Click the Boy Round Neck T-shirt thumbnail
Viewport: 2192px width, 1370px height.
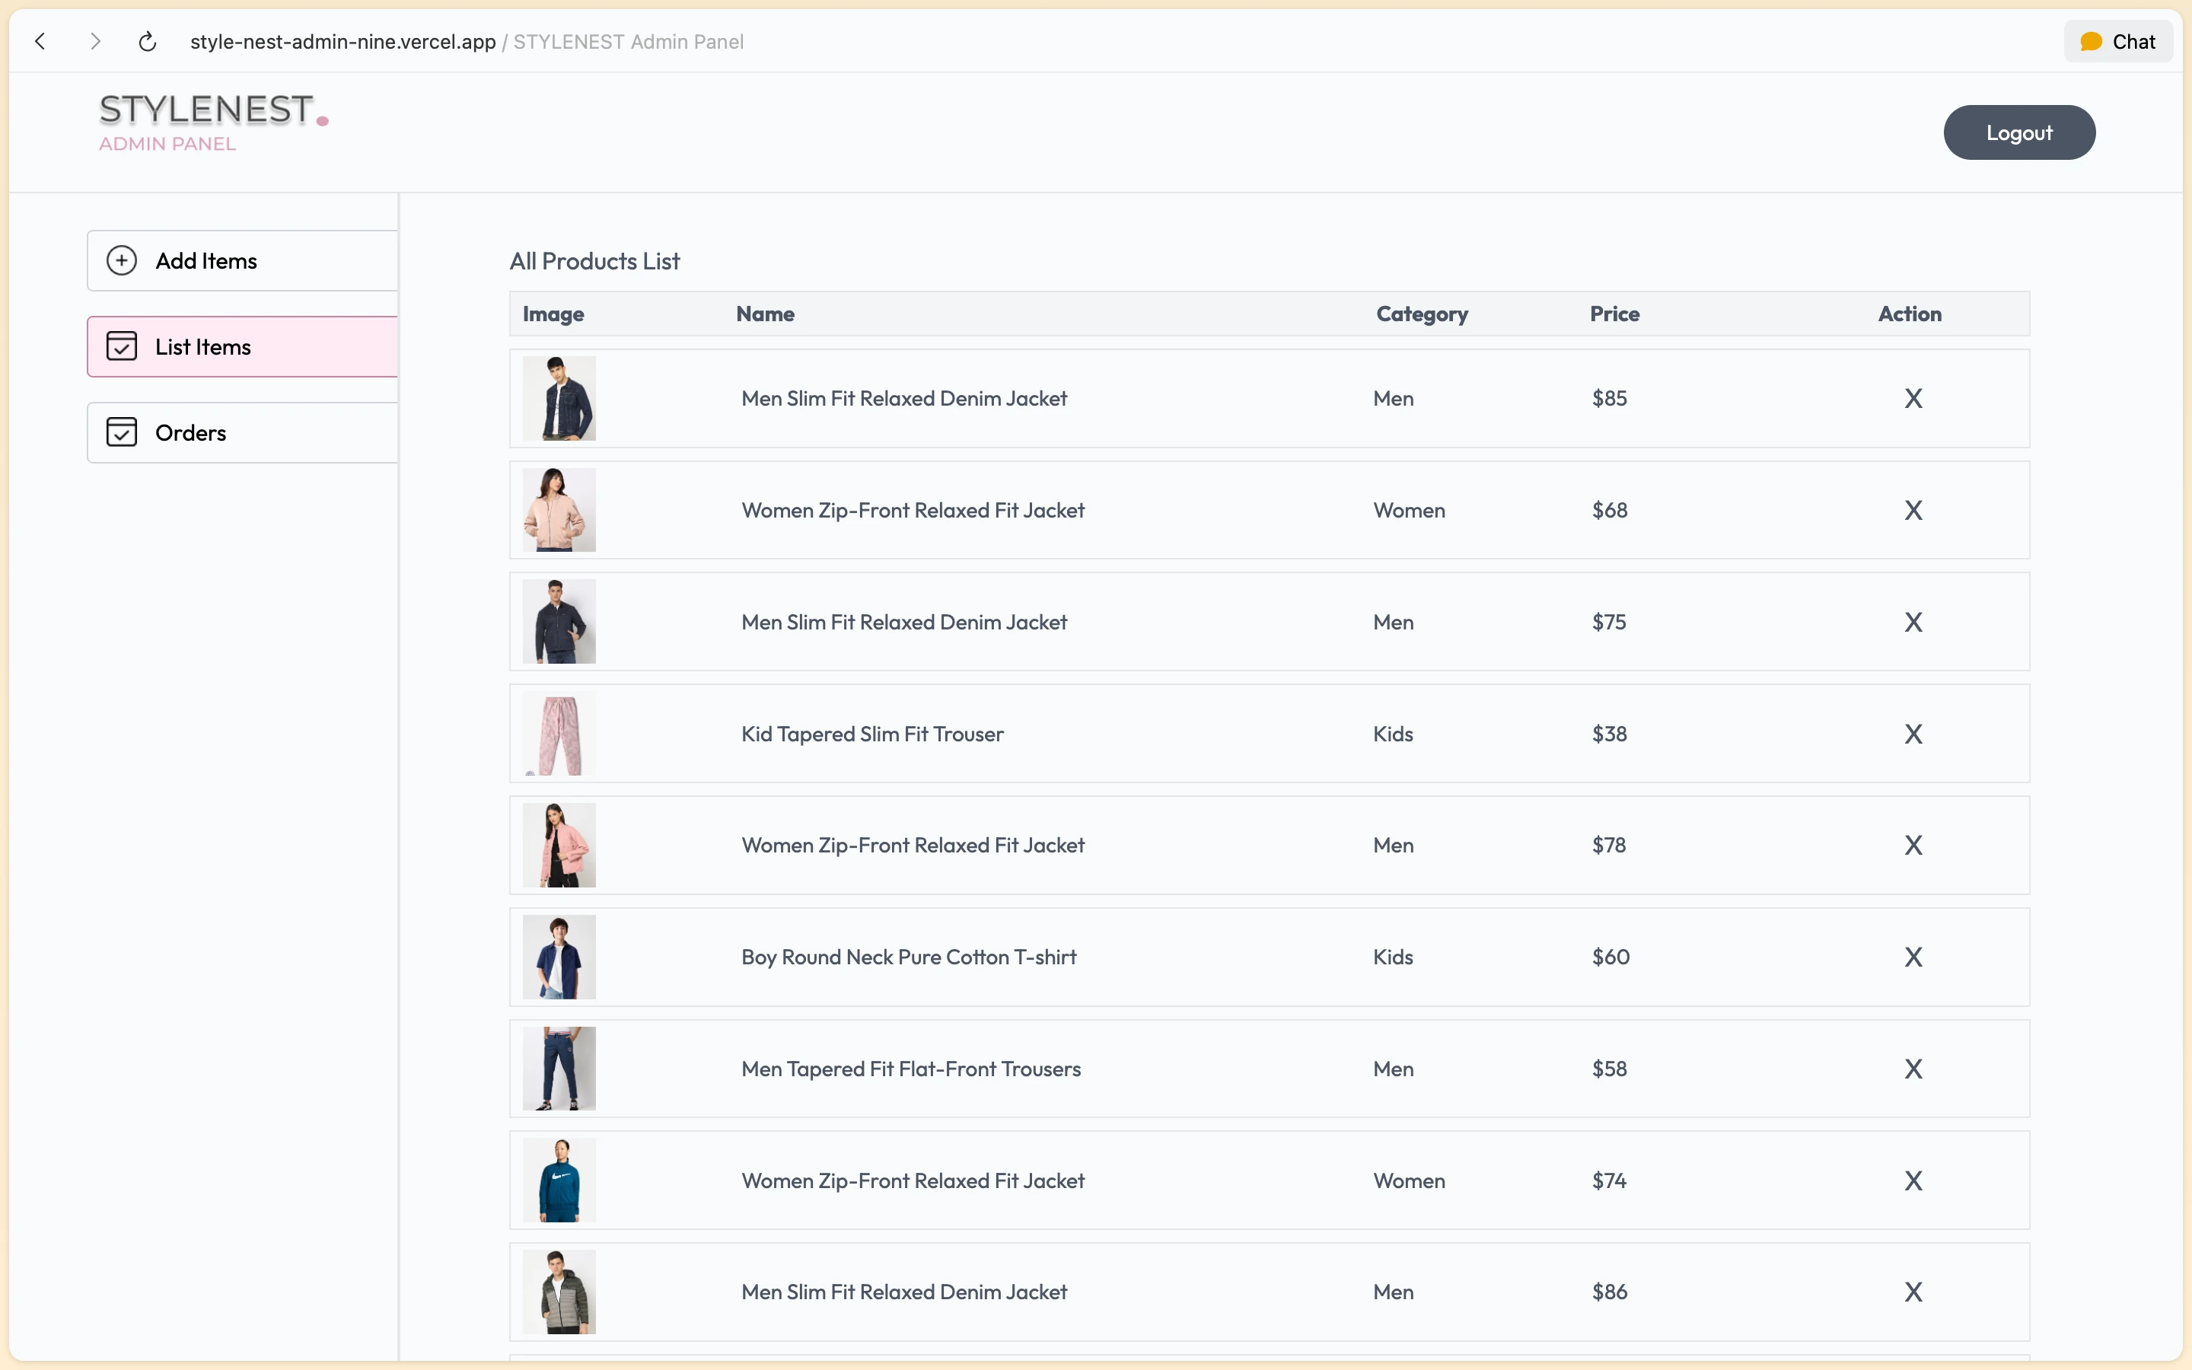pyautogui.click(x=559, y=957)
